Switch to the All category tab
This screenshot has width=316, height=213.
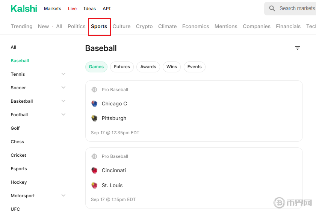(59, 26)
